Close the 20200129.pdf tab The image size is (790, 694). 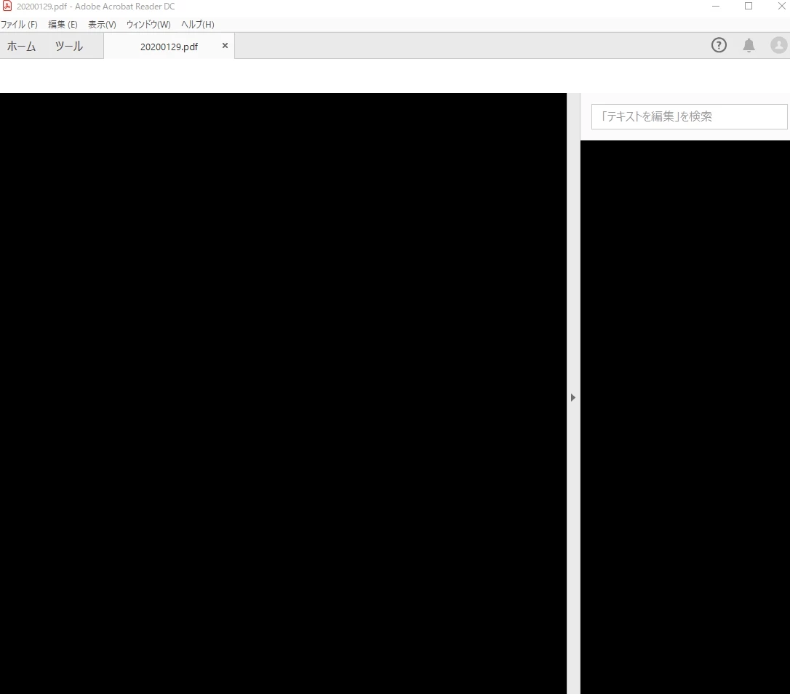226,45
